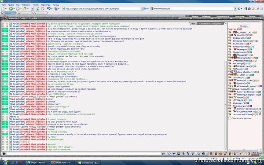Switch to the Системные сообщения tab
Viewport: 264px width, 165px height.
pos(210,24)
